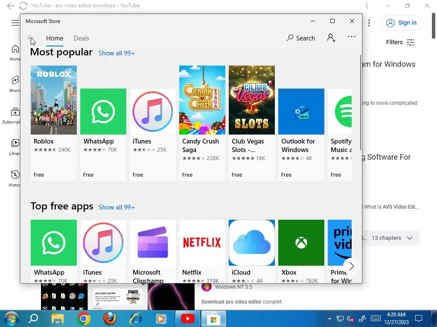Launch Firefox from taskbar
437x327 pixels.
click(110, 318)
